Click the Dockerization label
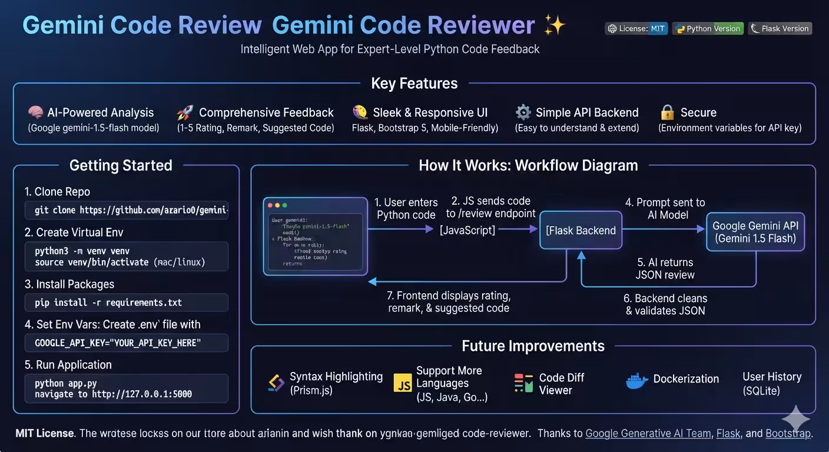Screen dimensions: 829x452 (x=686, y=379)
